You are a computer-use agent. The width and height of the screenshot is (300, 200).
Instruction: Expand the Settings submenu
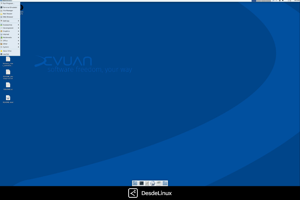[7, 21]
